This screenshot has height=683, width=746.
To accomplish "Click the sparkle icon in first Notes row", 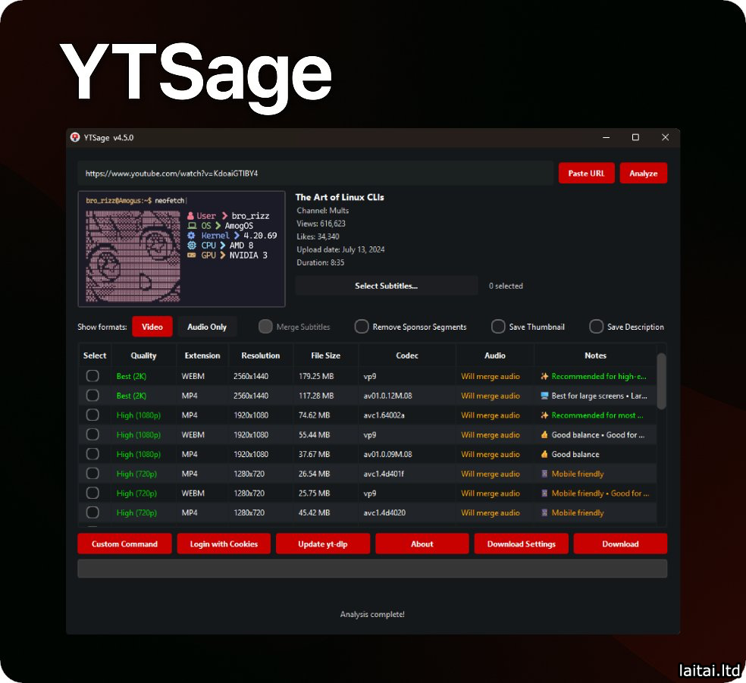I will (x=544, y=376).
